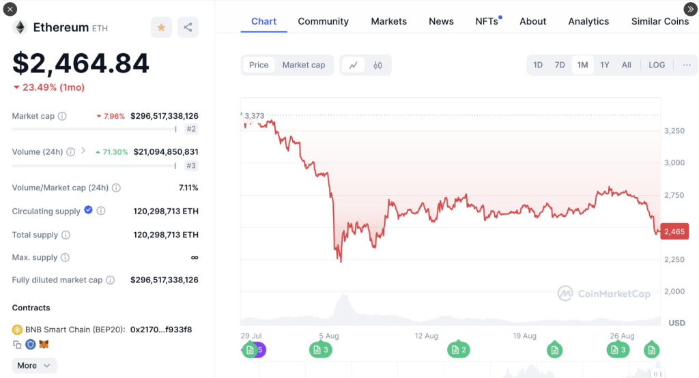The image size is (699, 378).
Task: Switch to candlestick chart view
Action: (x=377, y=65)
